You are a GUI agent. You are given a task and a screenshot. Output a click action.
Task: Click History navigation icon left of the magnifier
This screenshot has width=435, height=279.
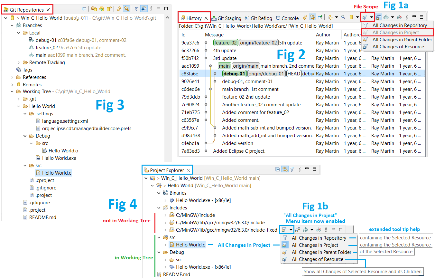click(330, 17)
